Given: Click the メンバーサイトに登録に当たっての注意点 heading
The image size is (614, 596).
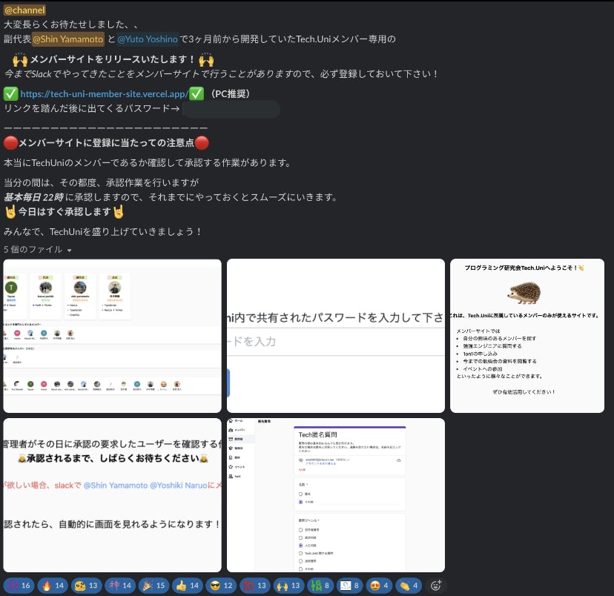Looking at the screenshot, I should pos(106,143).
